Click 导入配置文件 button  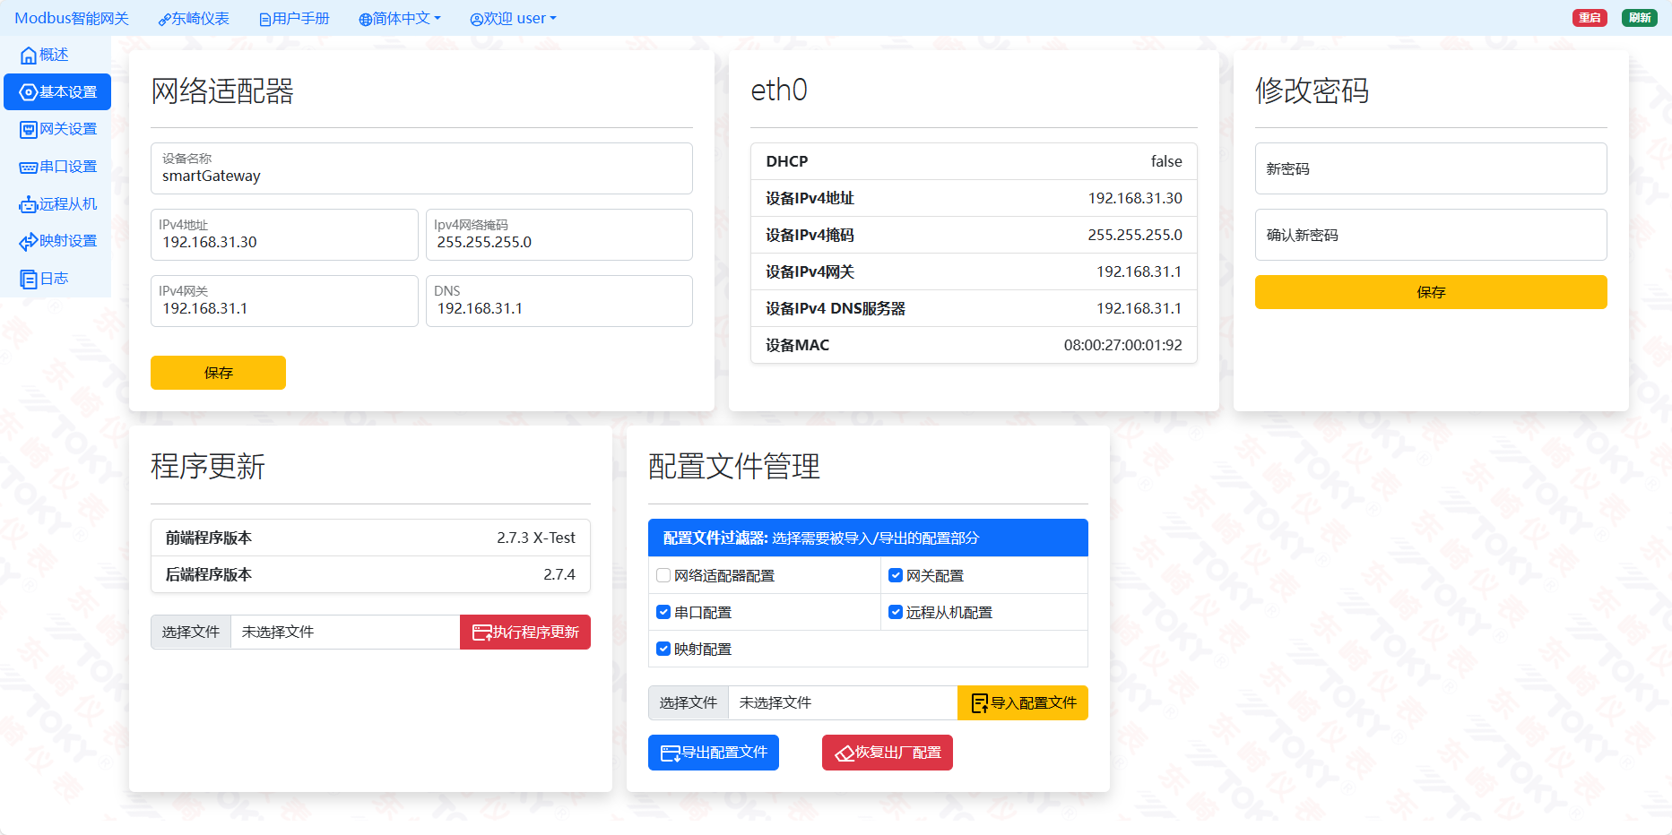click(1023, 703)
